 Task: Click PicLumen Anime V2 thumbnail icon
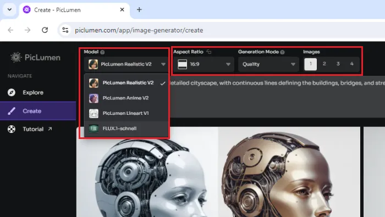[x=94, y=98]
